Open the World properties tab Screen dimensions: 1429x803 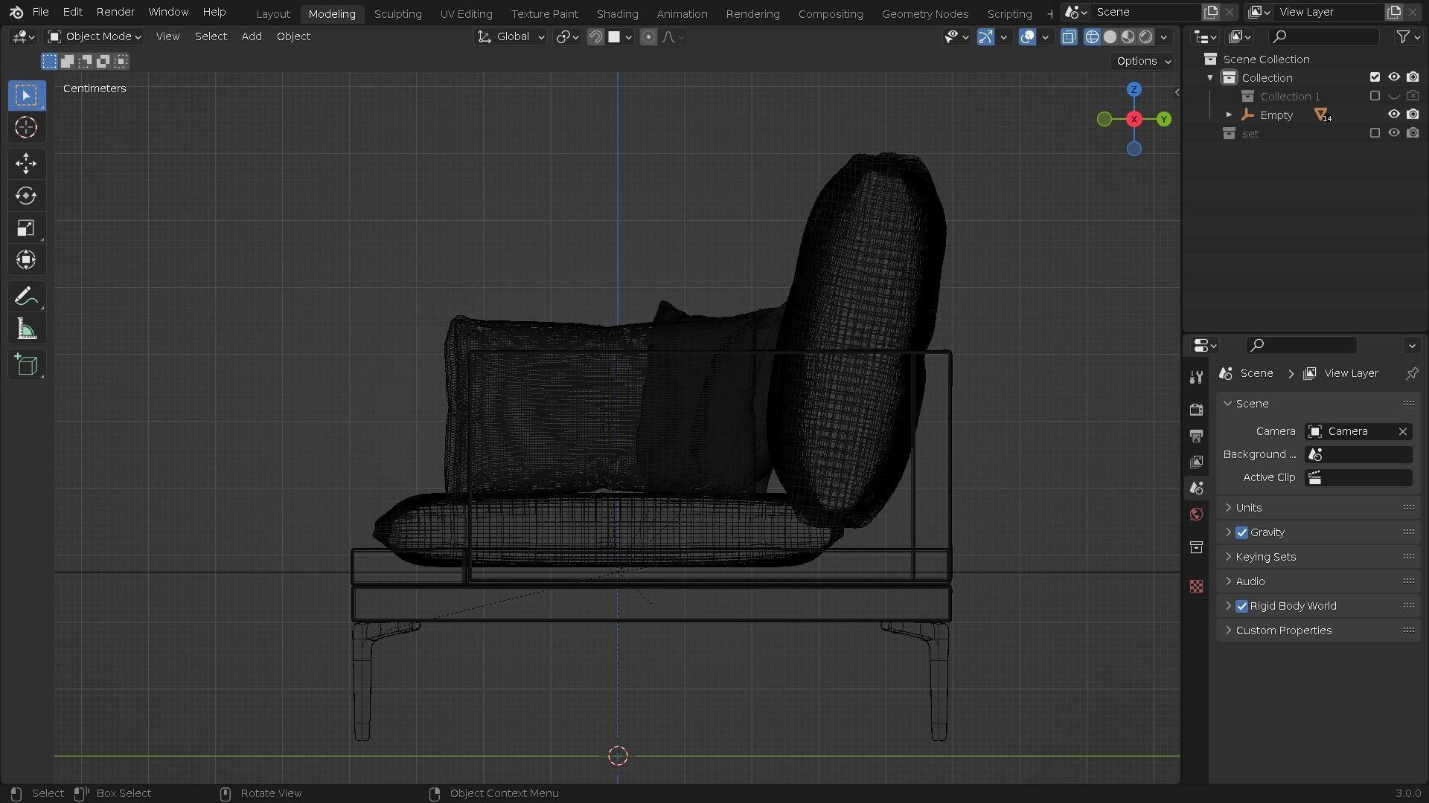tap(1197, 514)
